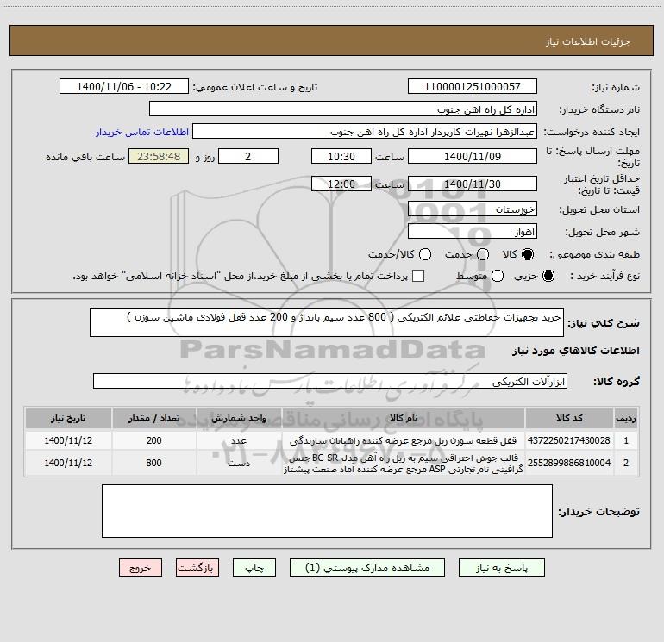Viewport: 664px width, 642px height.
Task: Click the announcement date field 1400/11/06 - 10:22
Action: [x=124, y=86]
